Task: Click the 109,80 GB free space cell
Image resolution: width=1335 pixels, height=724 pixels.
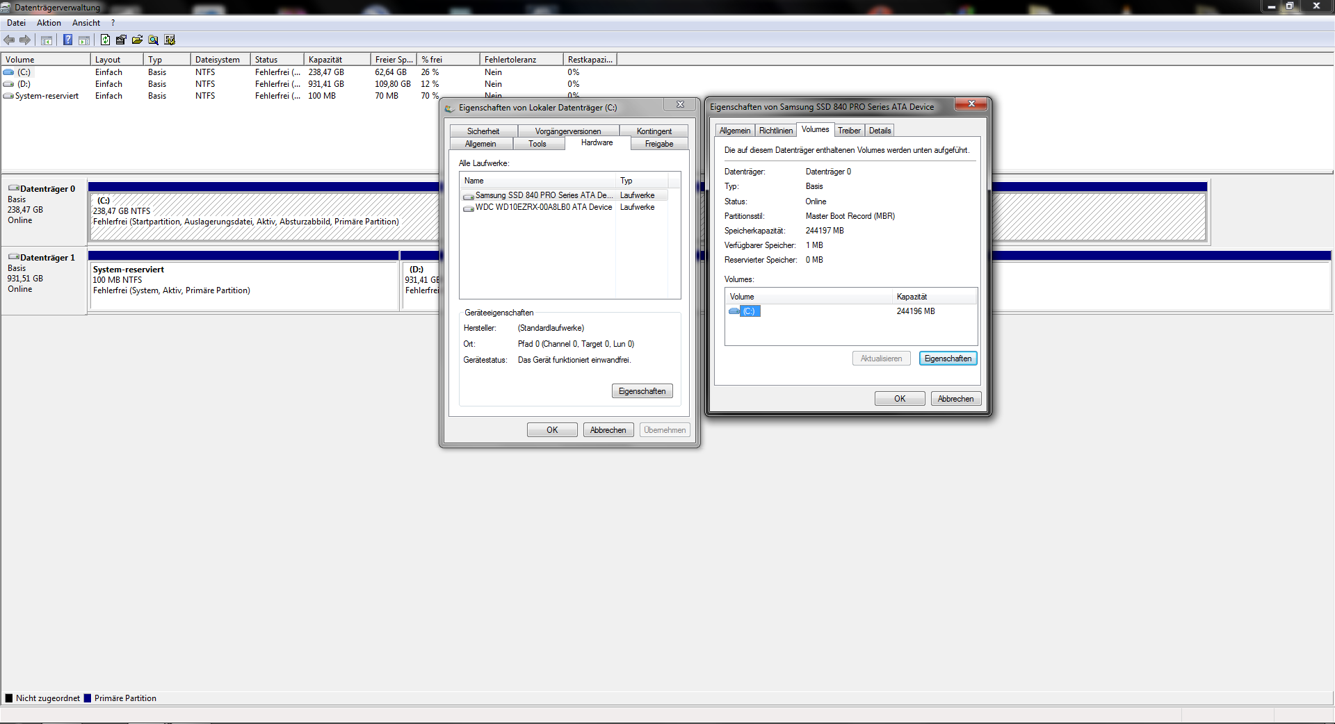Action: (x=393, y=84)
